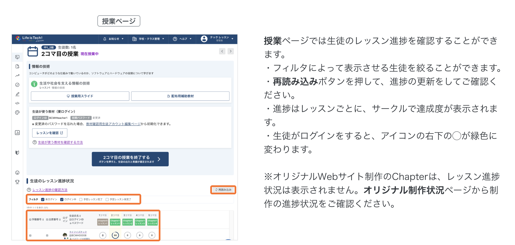Open the palette icon in left sidebar
The image size is (515, 245).
[x=17, y=113]
